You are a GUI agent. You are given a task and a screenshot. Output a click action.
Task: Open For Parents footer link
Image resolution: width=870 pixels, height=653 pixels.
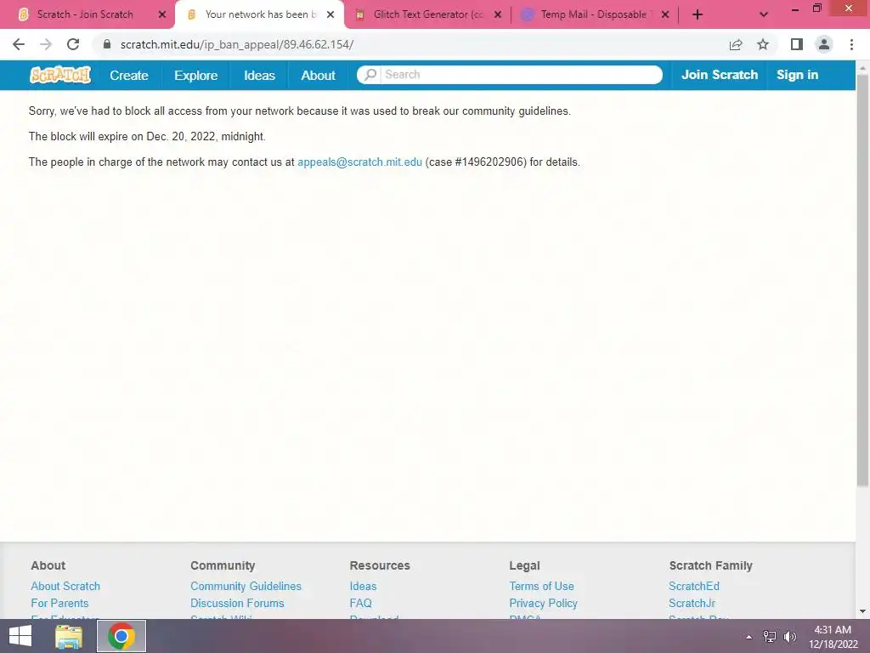click(x=59, y=603)
